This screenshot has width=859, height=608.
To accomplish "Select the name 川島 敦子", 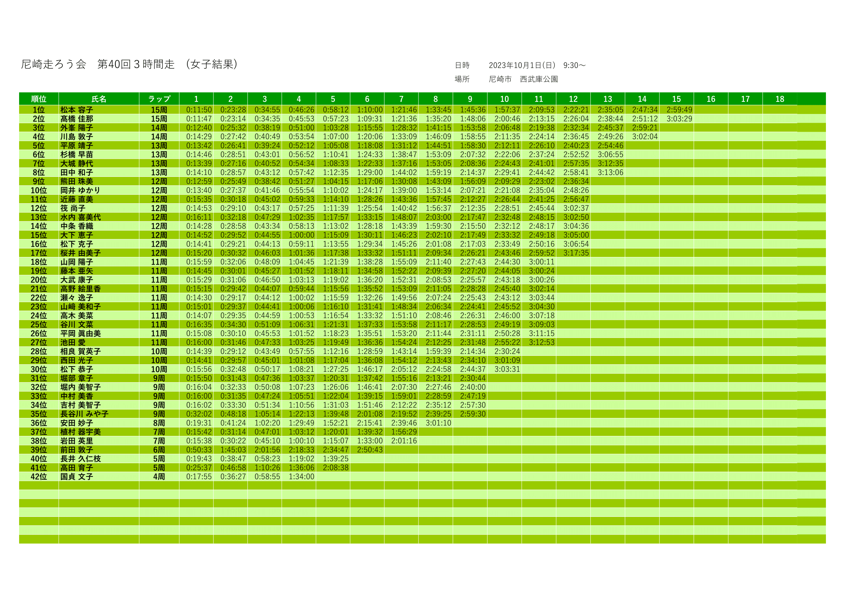I will coord(77,137).
